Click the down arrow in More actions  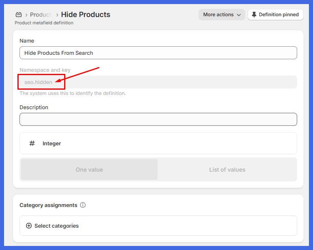[239, 15]
